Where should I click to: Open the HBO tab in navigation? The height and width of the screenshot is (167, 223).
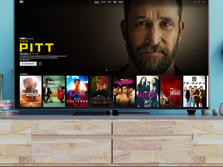point(115,2)
